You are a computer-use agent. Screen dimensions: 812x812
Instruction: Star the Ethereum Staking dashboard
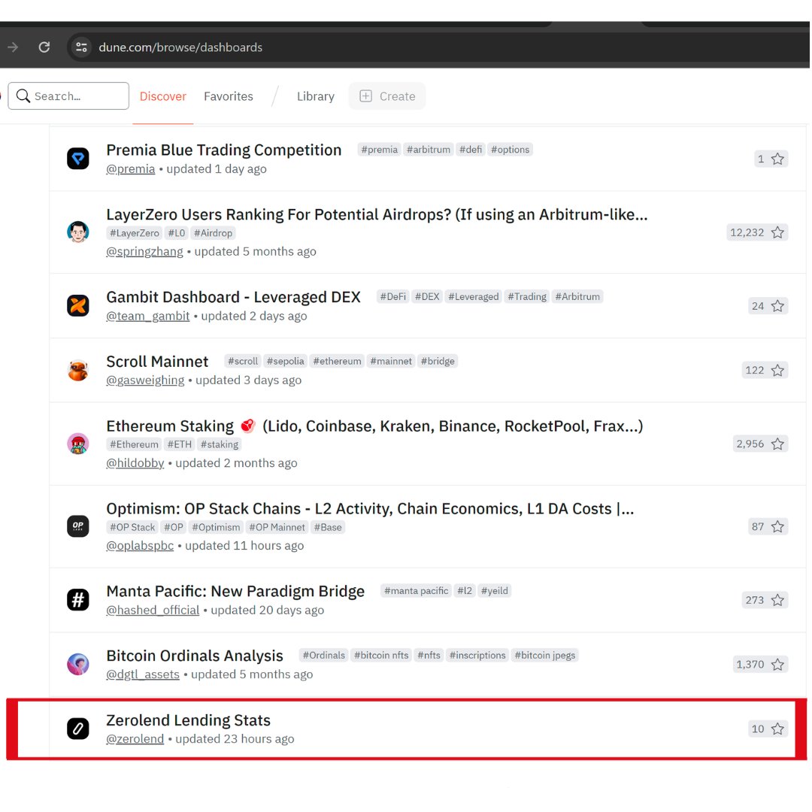click(x=777, y=444)
